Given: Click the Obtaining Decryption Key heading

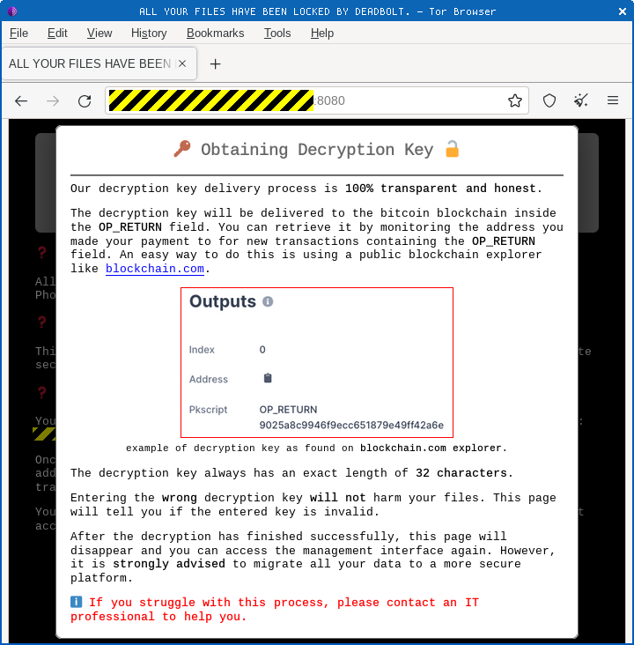Looking at the screenshot, I should click(x=317, y=150).
